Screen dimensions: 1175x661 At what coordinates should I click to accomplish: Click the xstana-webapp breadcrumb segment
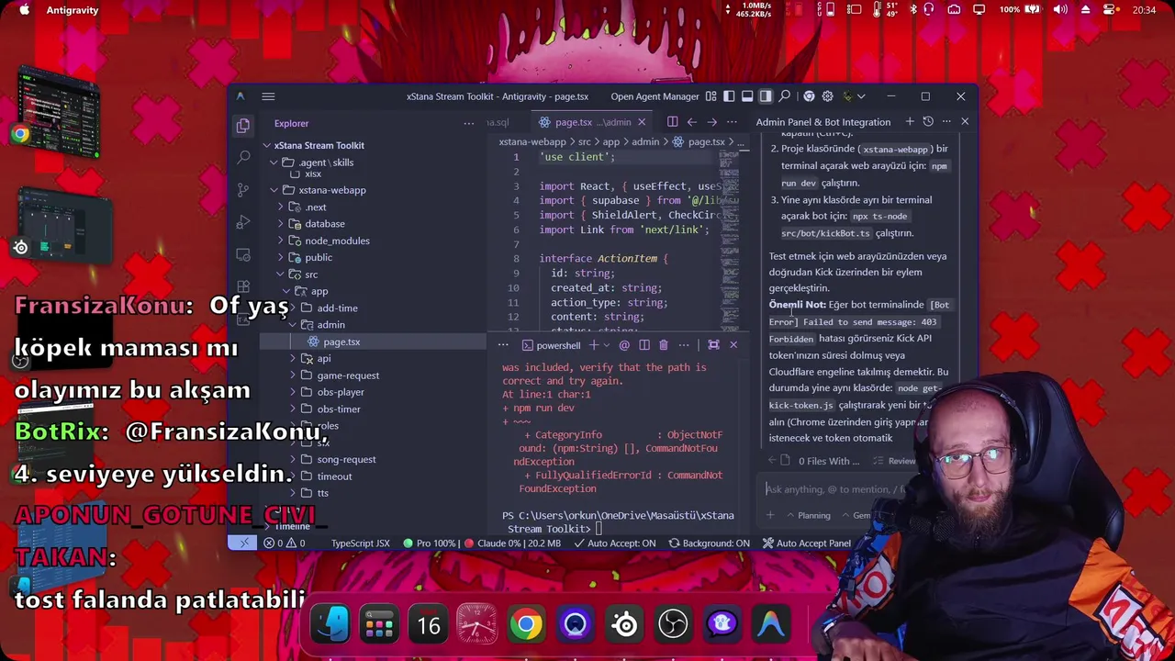click(532, 142)
